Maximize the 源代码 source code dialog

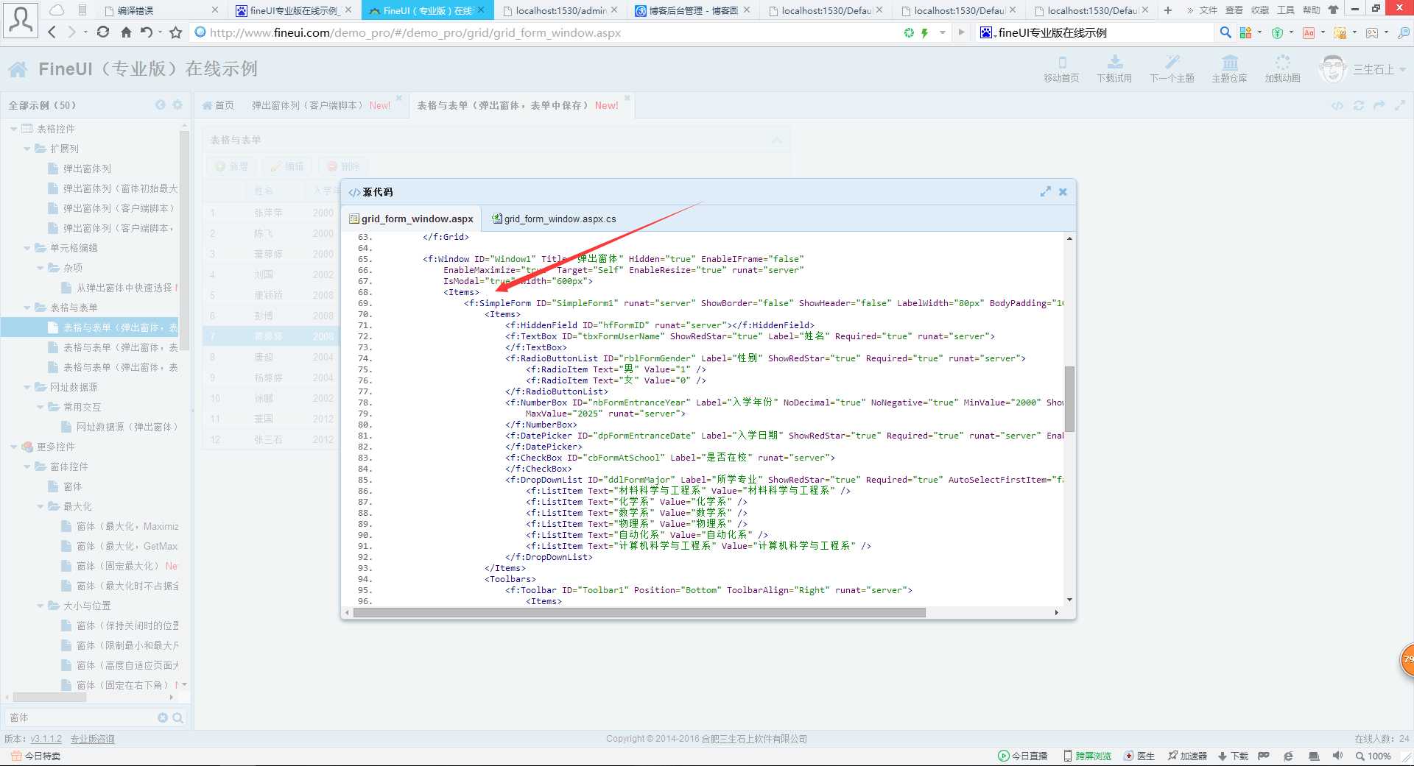tap(1045, 191)
